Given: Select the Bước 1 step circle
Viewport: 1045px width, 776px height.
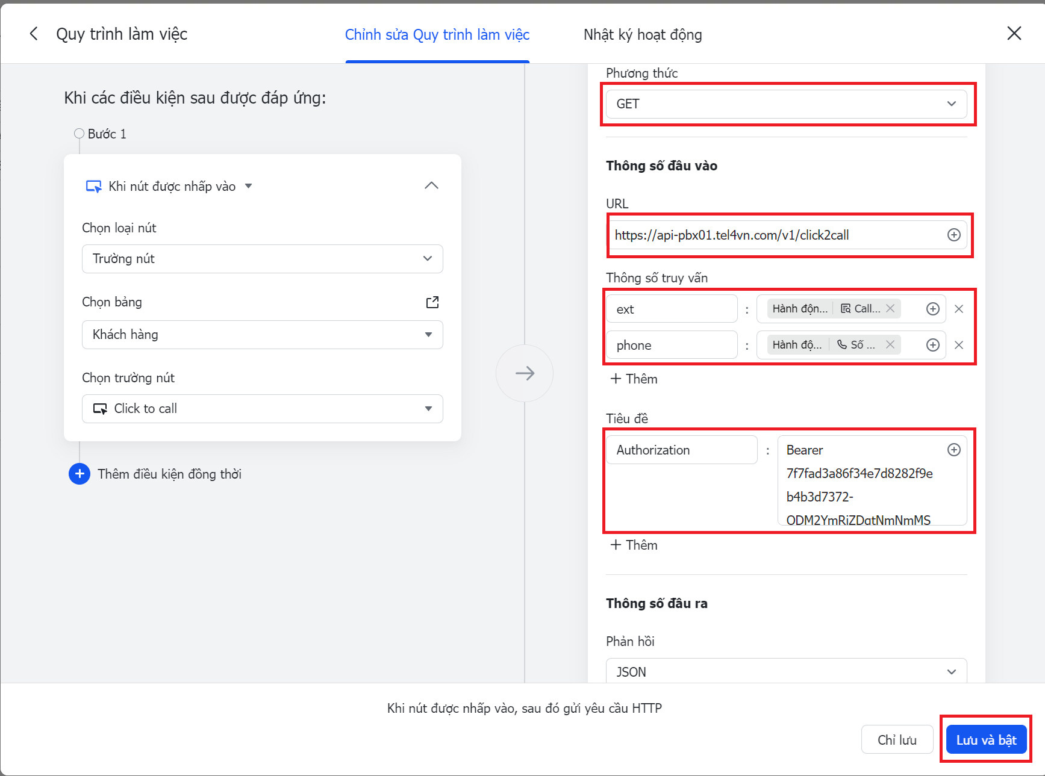Looking at the screenshot, I should [x=79, y=134].
